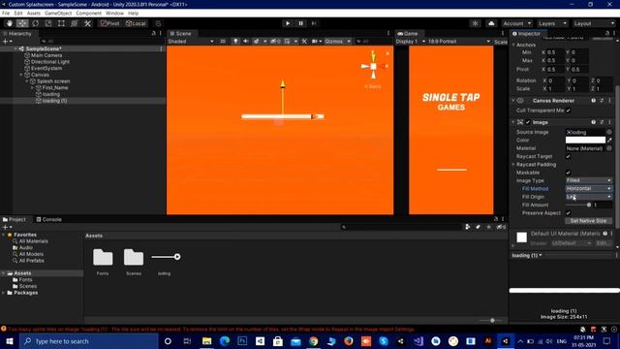This screenshot has width=620, height=349.
Task: Open Source Image object picker
Action: coord(609,132)
